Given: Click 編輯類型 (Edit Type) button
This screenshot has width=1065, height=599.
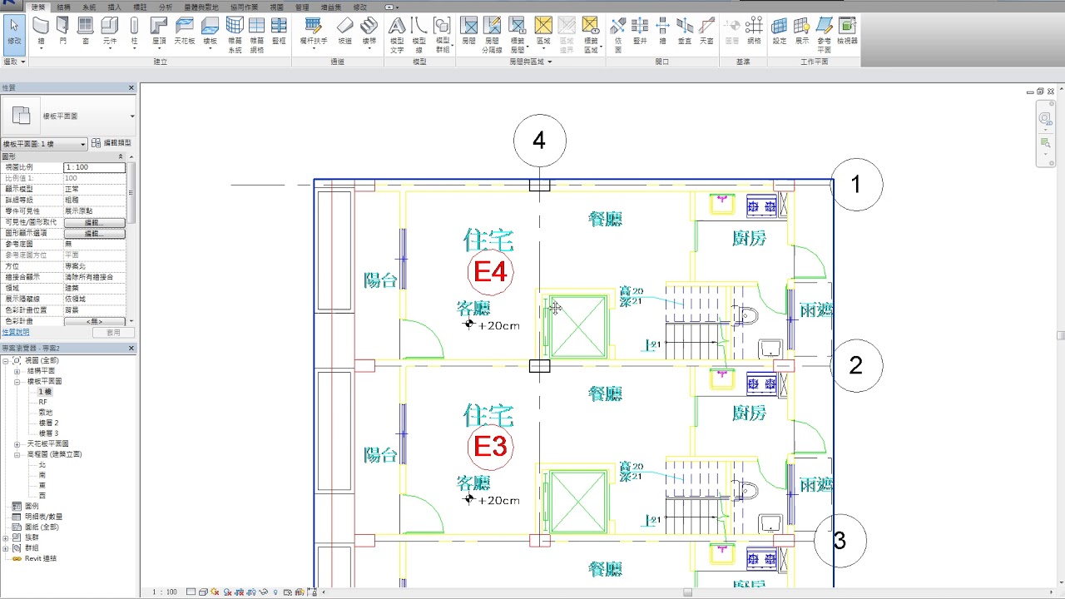Looking at the screenshot, I should point(111,143).
